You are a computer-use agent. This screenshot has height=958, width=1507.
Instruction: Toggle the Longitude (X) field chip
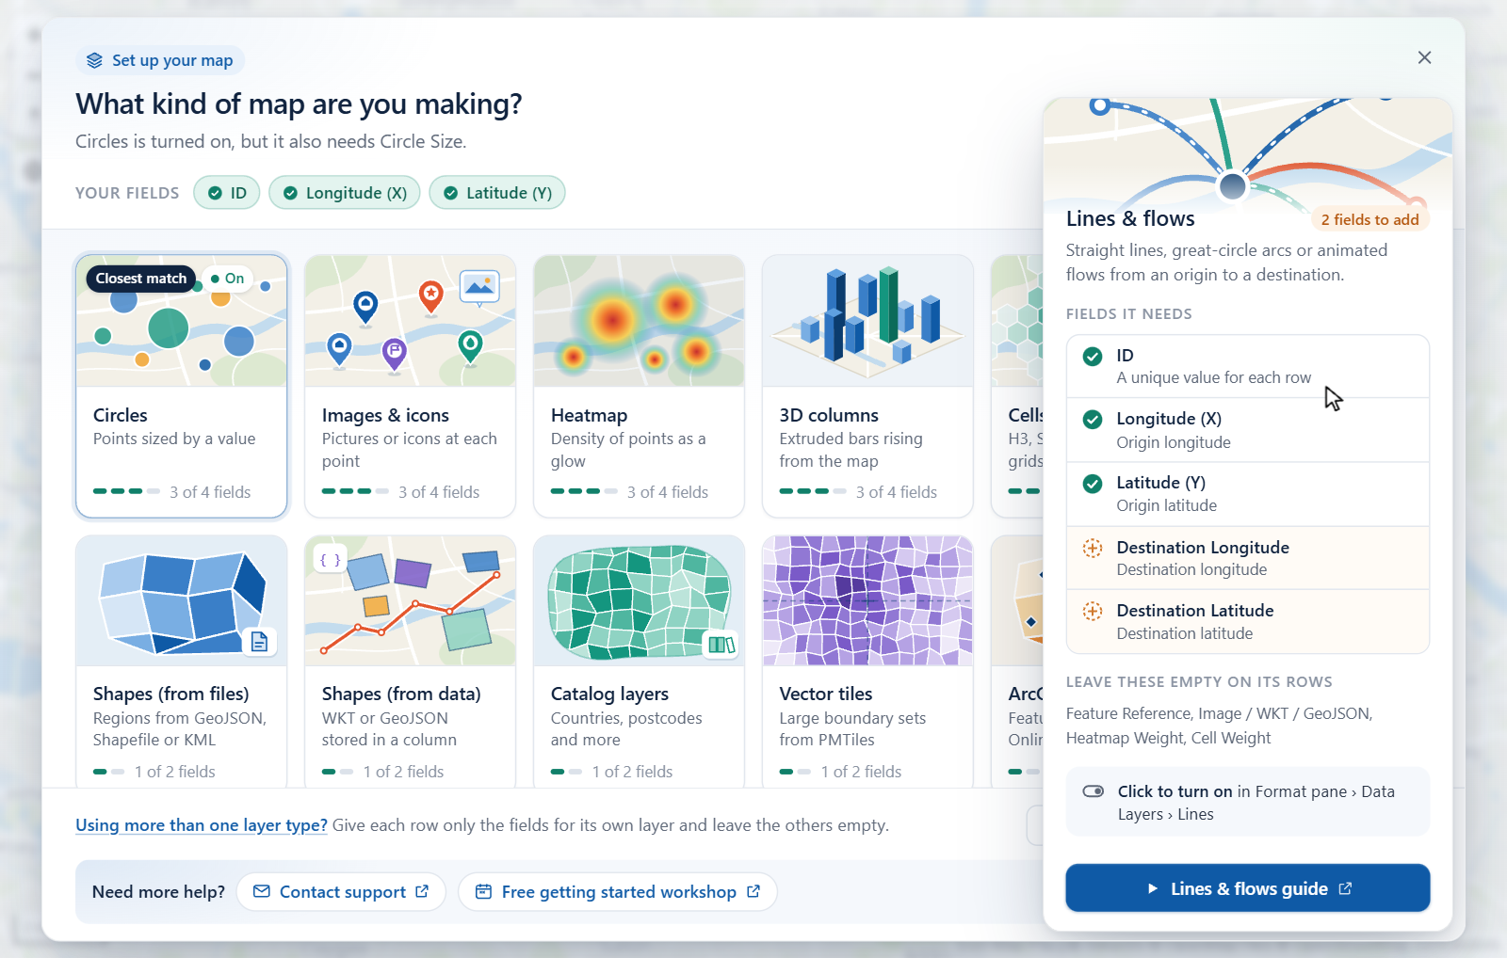point(345,193)
